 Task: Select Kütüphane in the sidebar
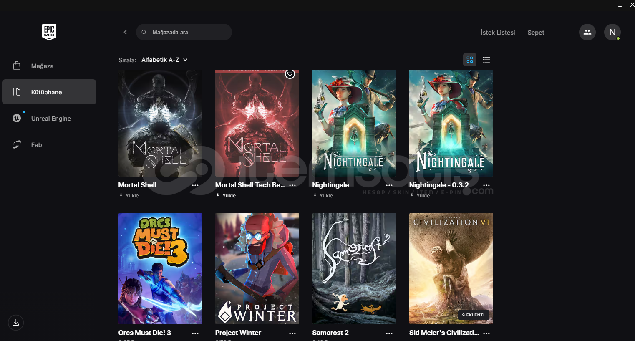pyautogui.click(x=49, y=92)
